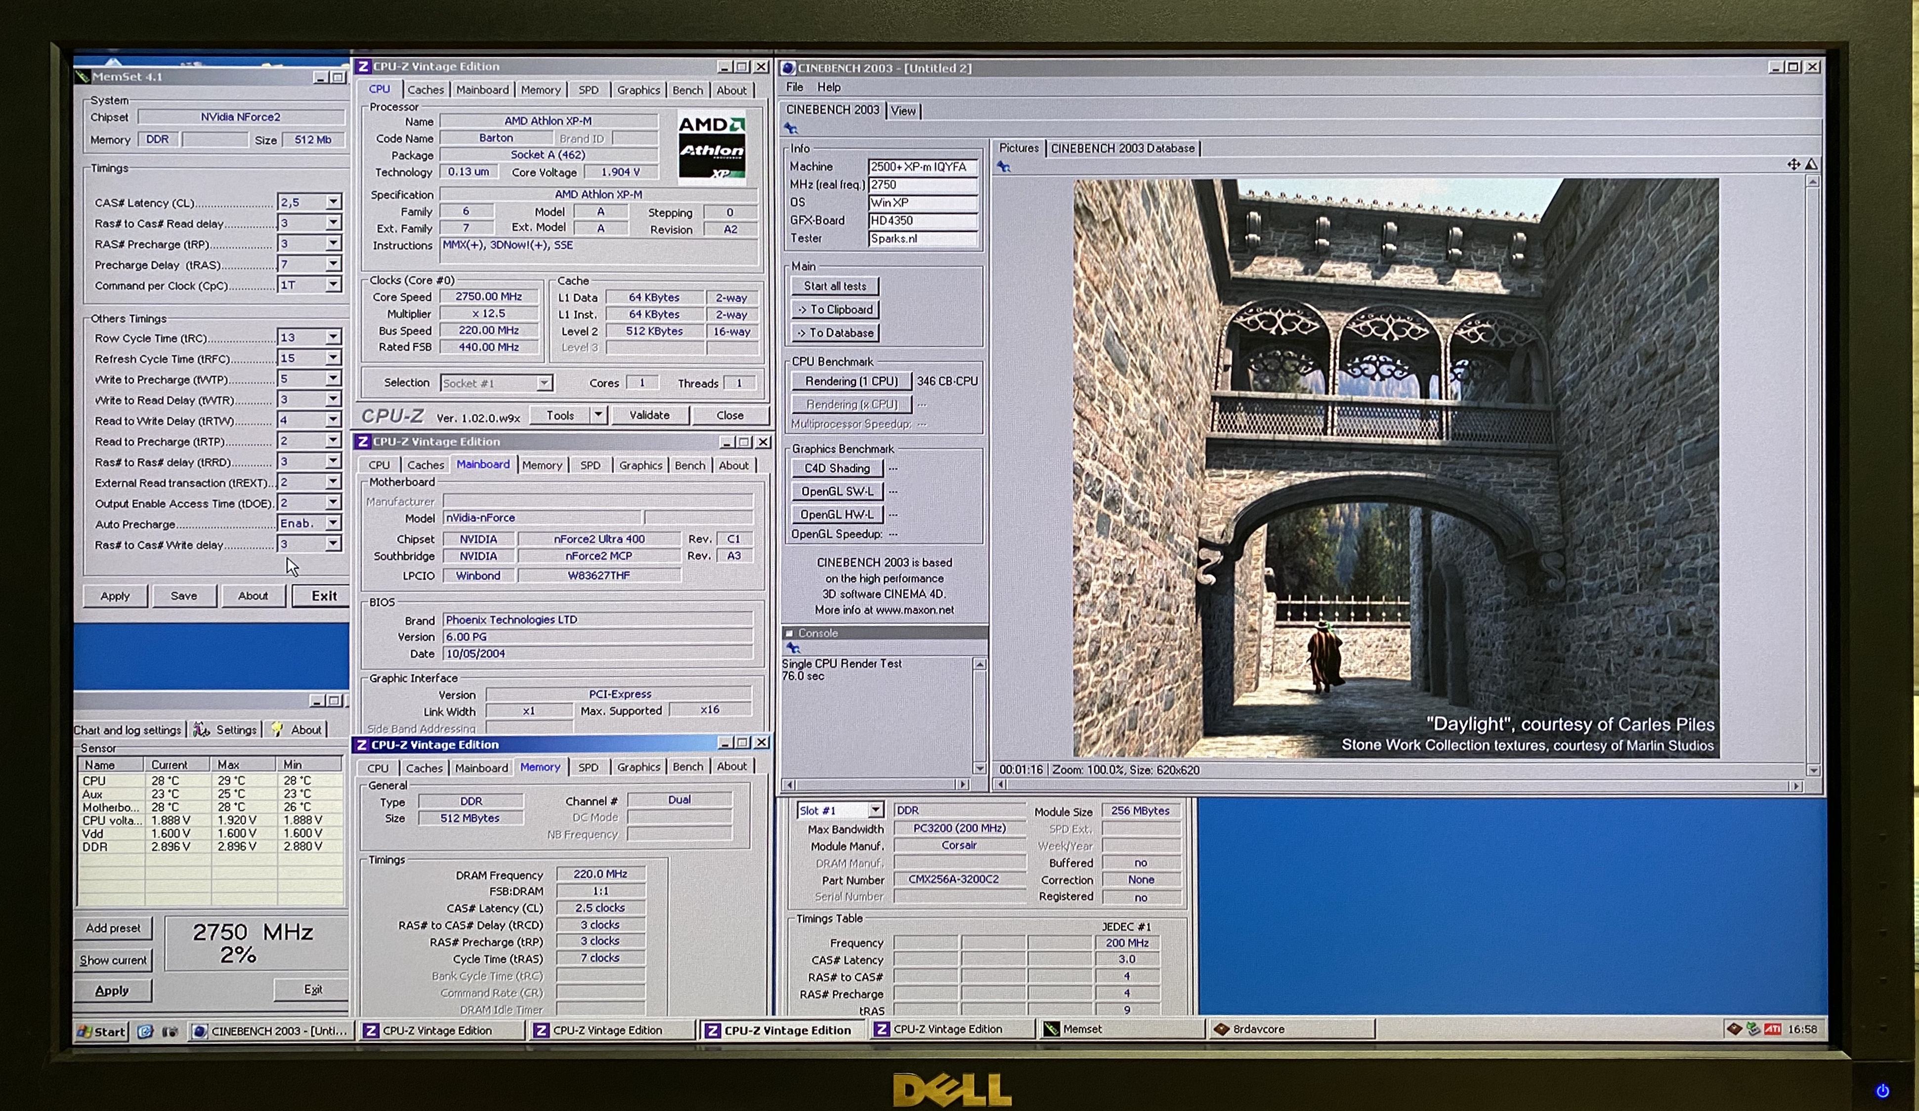Click the pin icon in Console panel
Screen dimensions: 1919x1111
(793, 648)
